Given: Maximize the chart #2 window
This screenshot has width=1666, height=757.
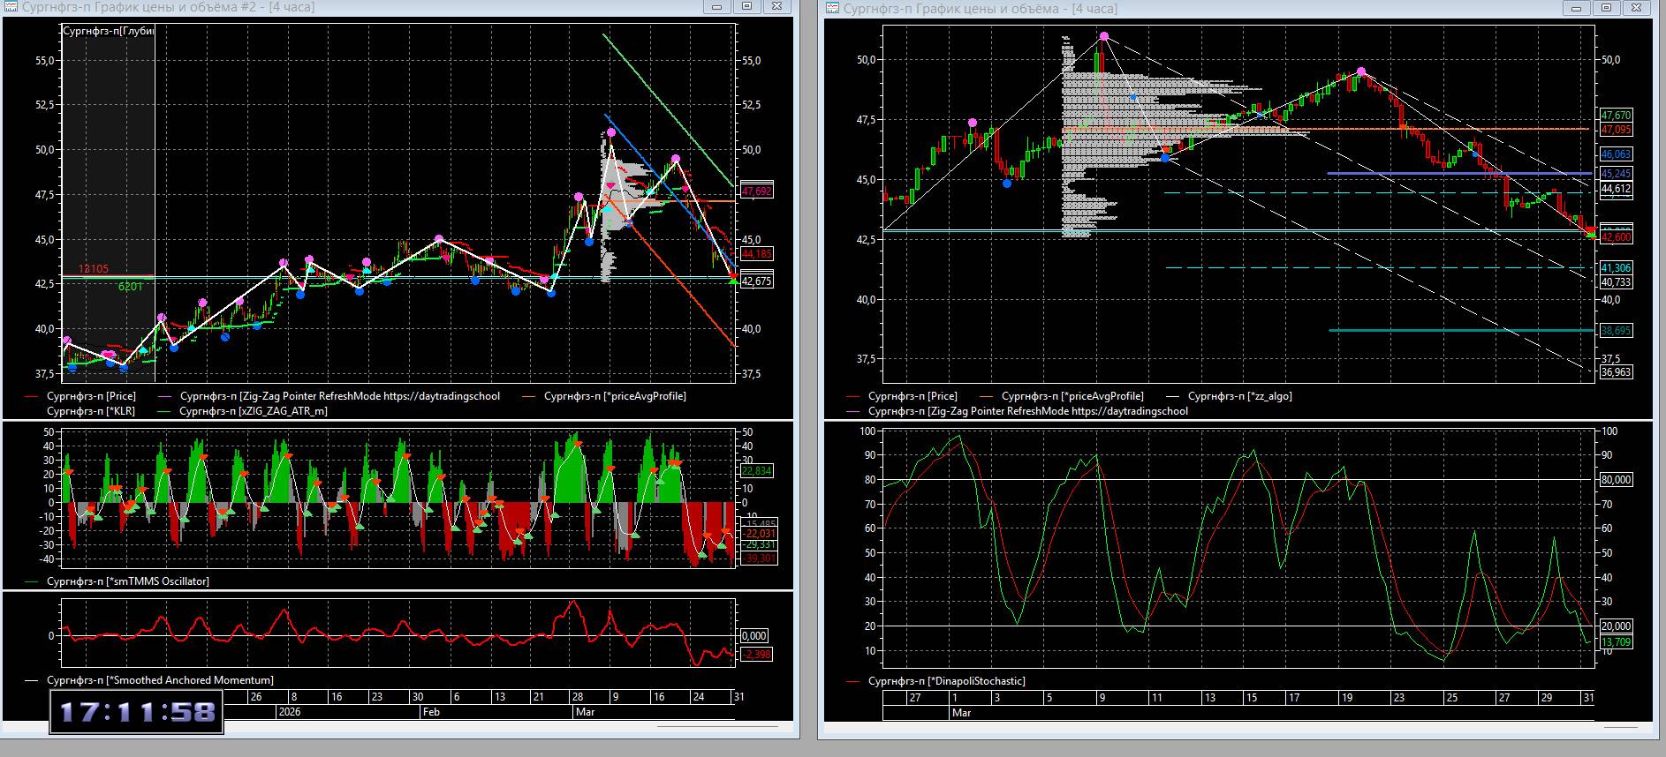Looking at the screenshot, I should [746, 7].
